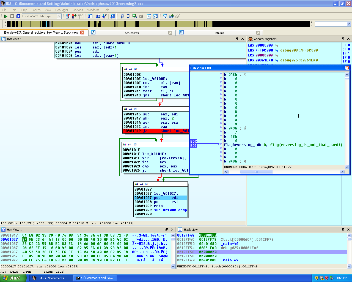Click the FlagReversing_ string line
The image size is (352, 282).
click(283, 145)
